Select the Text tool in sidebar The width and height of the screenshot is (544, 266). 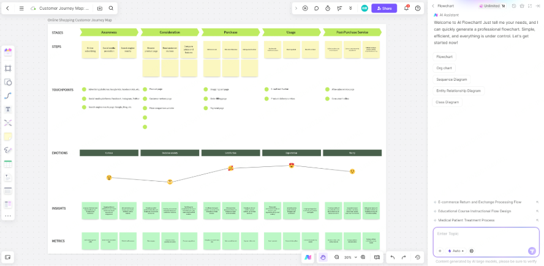[8, 109]
